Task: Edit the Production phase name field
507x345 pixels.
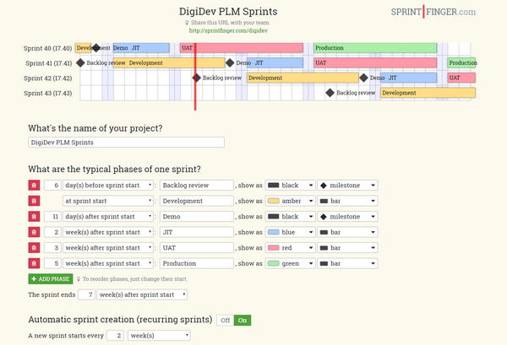Action: coord(197,263)
